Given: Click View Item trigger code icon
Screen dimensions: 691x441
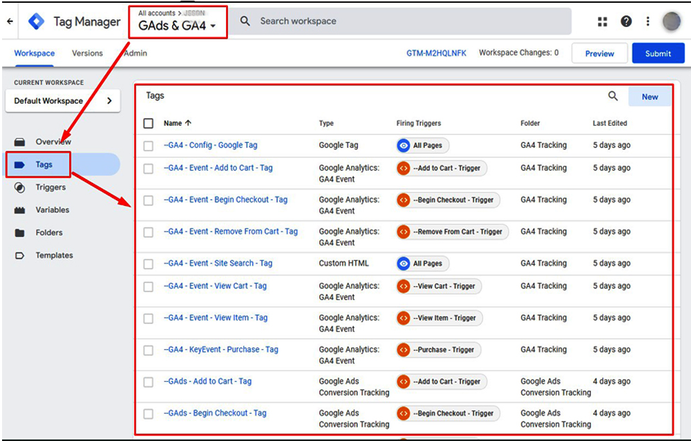Looking at the screenshot, I should [404, 319].
